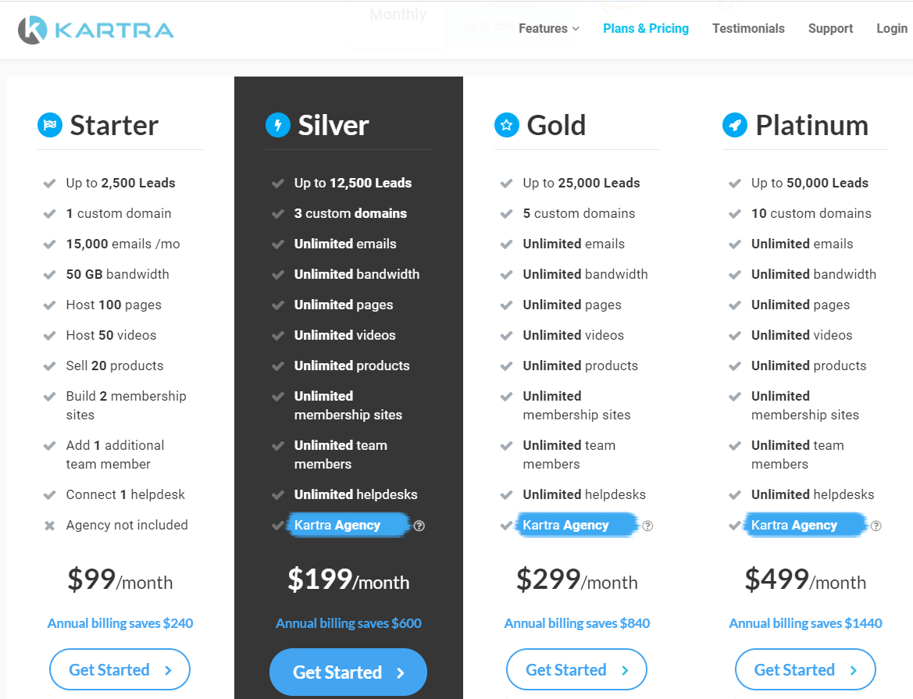Click Get Started for the Platinum plan
The height and width of the screenshot is (699, 913).
[805, 669]
